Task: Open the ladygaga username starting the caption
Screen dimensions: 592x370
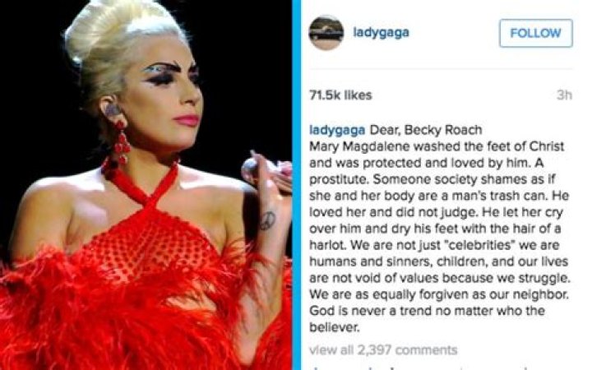Action: (337, 130)
